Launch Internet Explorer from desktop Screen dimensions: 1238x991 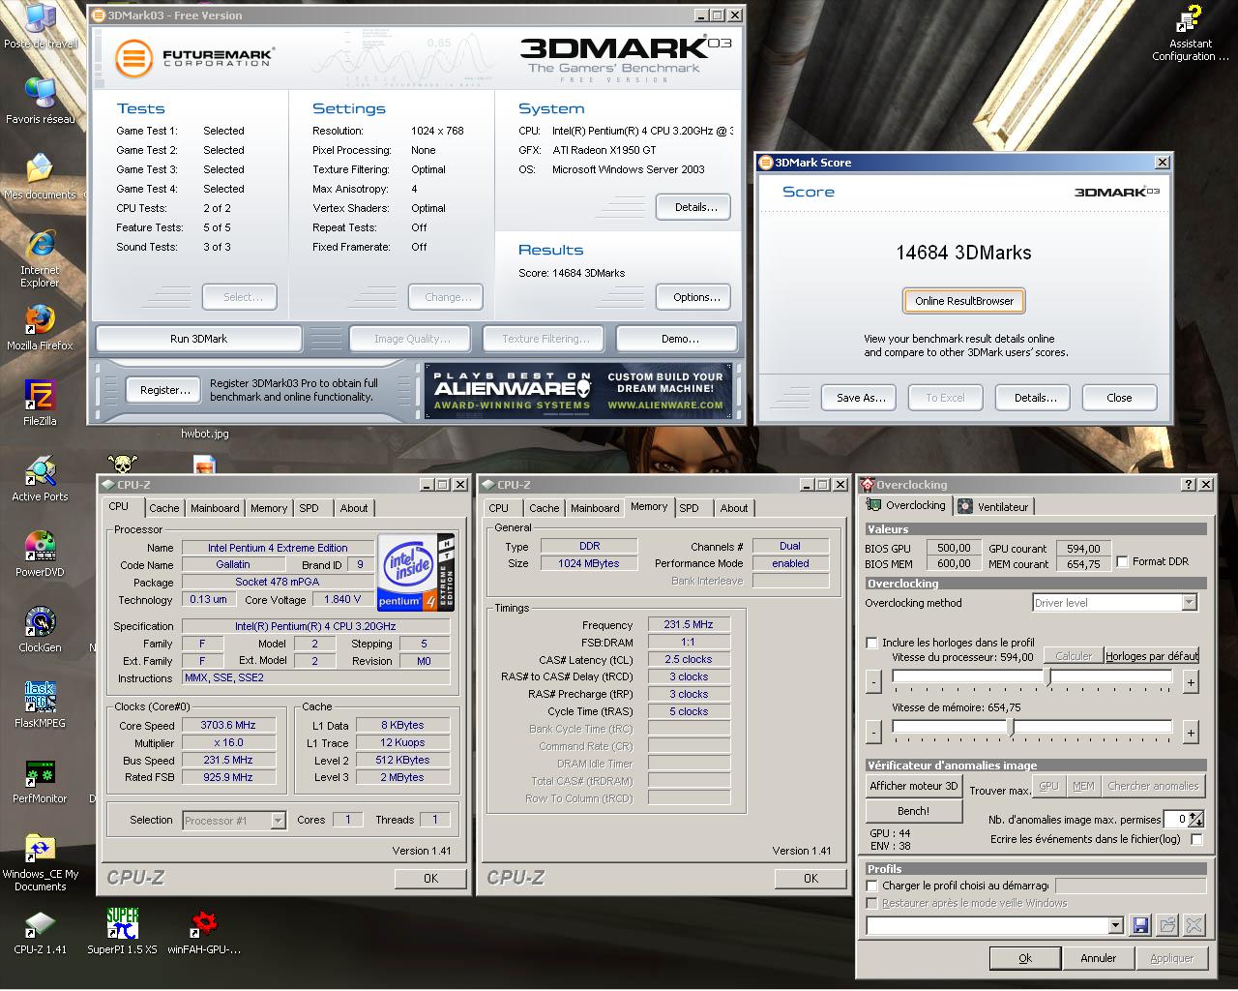point(40,244)
